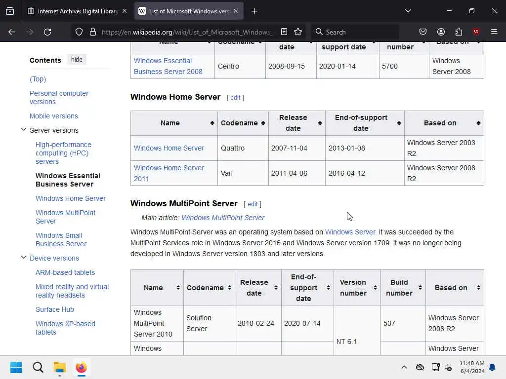Close the Internet Archive tab

(125, 11)
